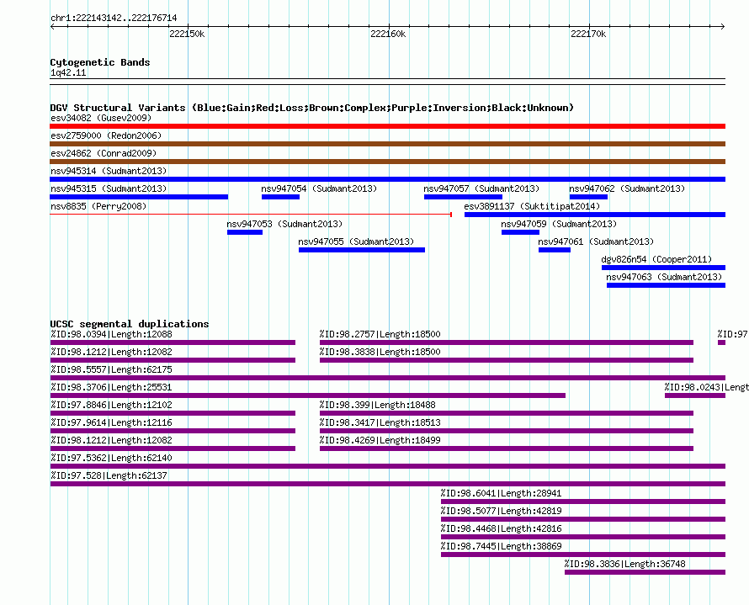Select duplication %ID:98.0394|Length:12088

pyautogui.click(x=173, y=342)
